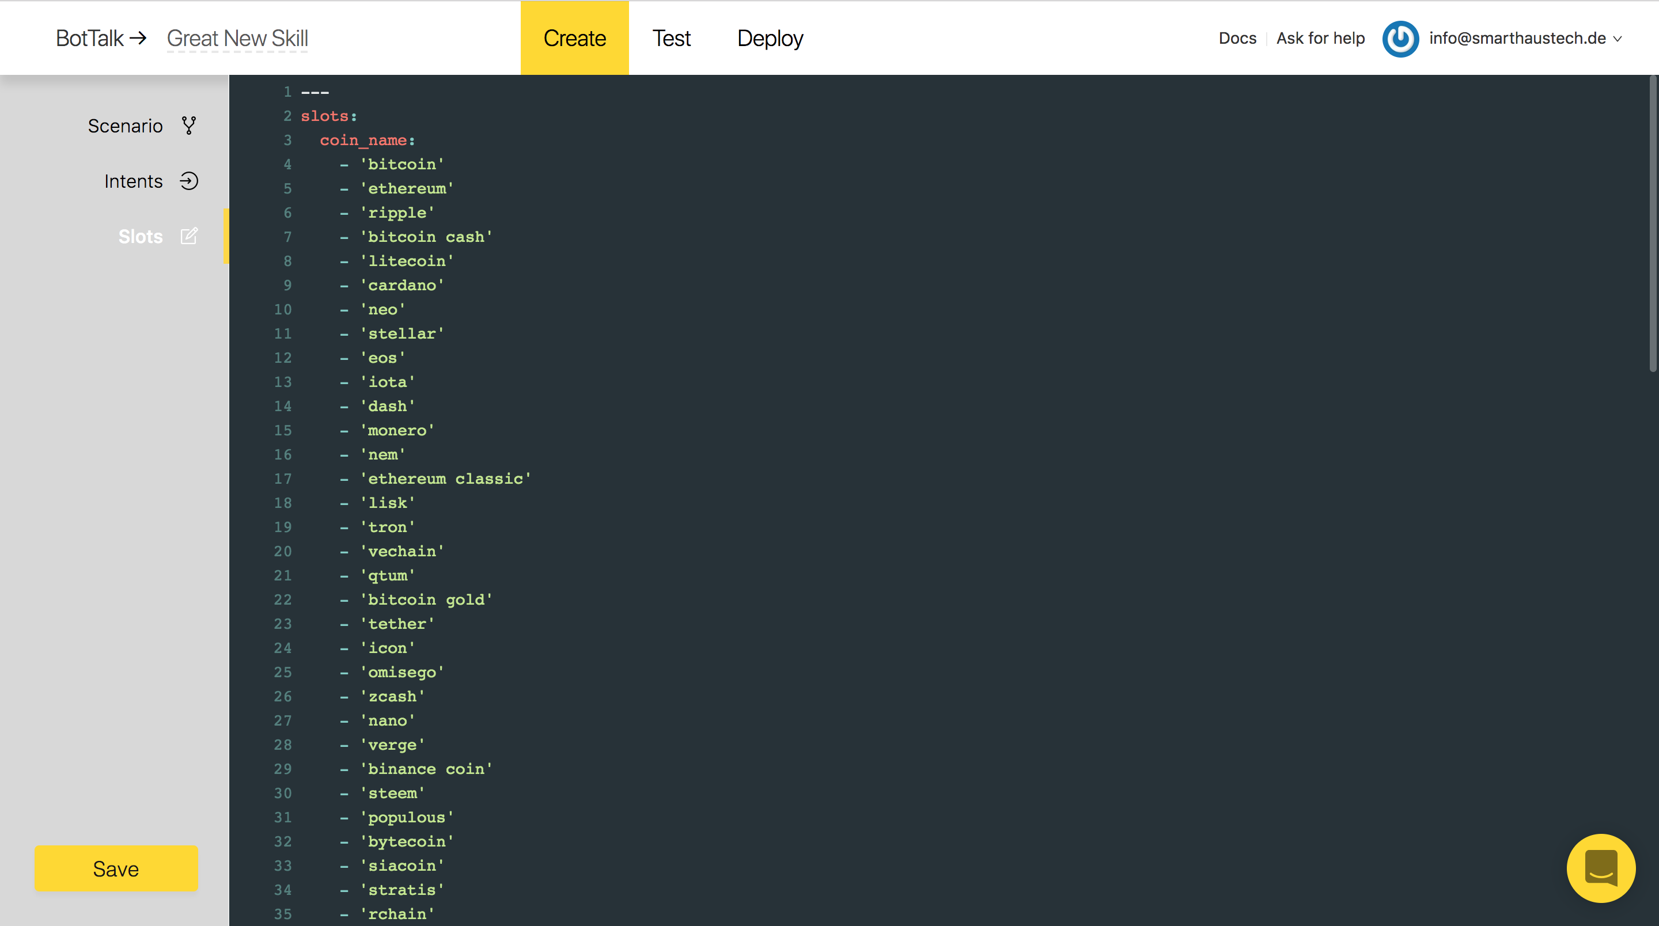Open the info@smarthaustech.de account menu
Image resolution: width=1659 pixels, height=926 pixels.
[1517, 39]
